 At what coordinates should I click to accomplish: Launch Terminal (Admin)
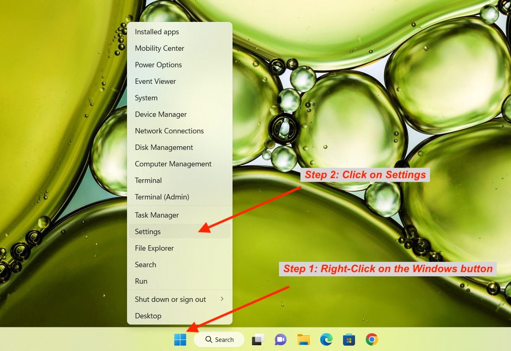(x=162, y=197)
